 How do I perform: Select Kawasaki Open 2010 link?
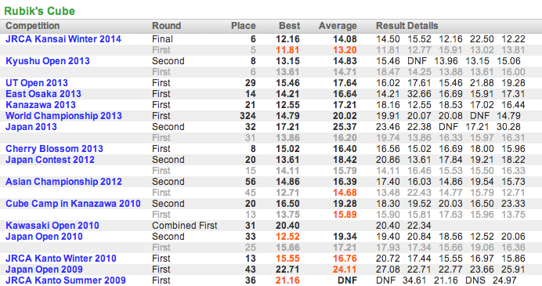[x=52, y=226]
